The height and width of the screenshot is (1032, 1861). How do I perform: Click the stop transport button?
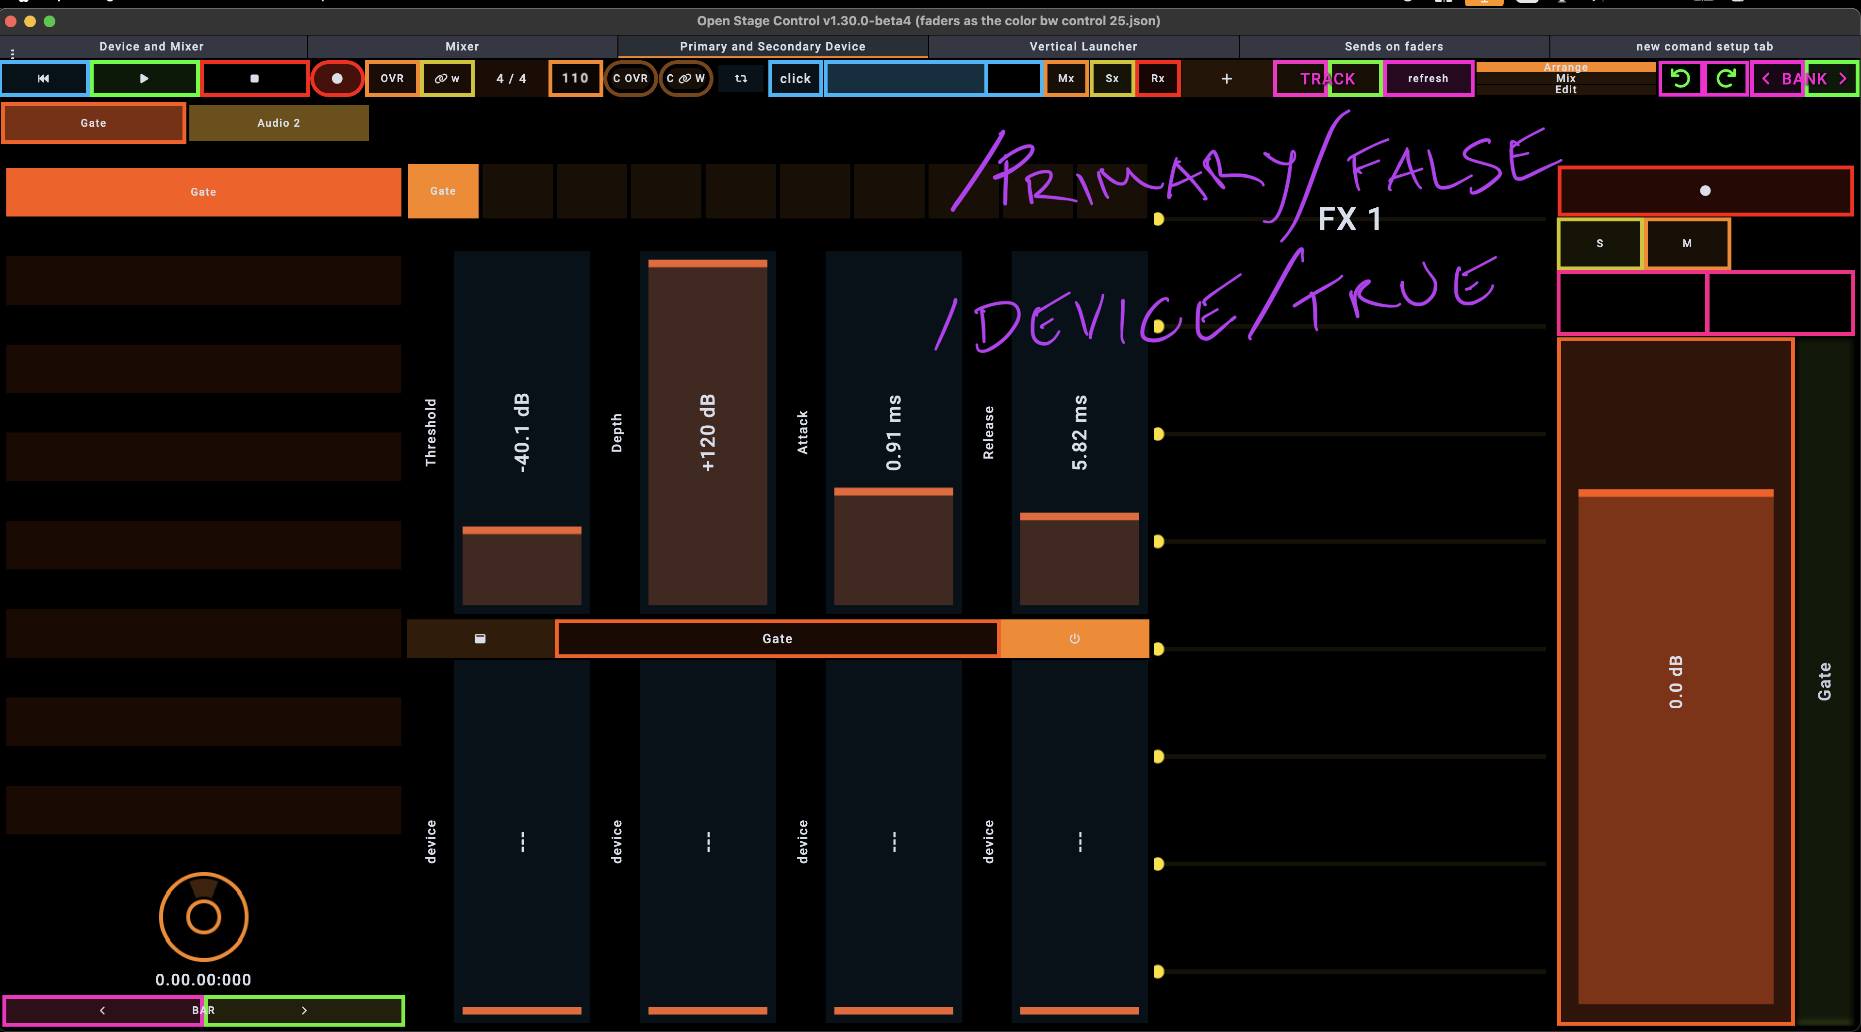[254, 78]
